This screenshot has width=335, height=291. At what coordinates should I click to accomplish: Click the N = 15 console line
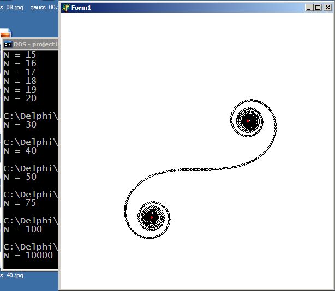[x=20, y=55]
